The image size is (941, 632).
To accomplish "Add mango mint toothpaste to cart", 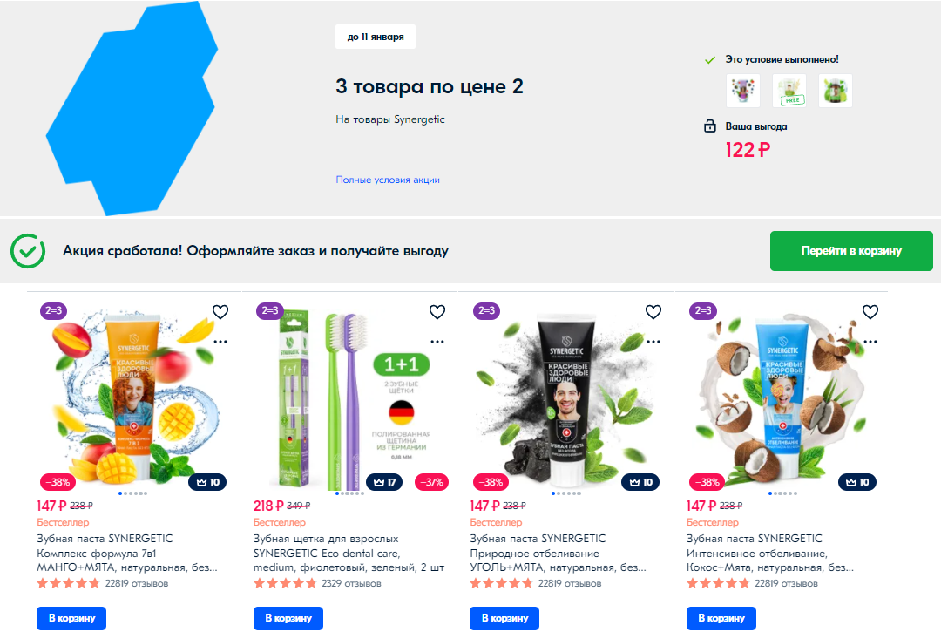I will pyautogui.click(x=71, y=618).
